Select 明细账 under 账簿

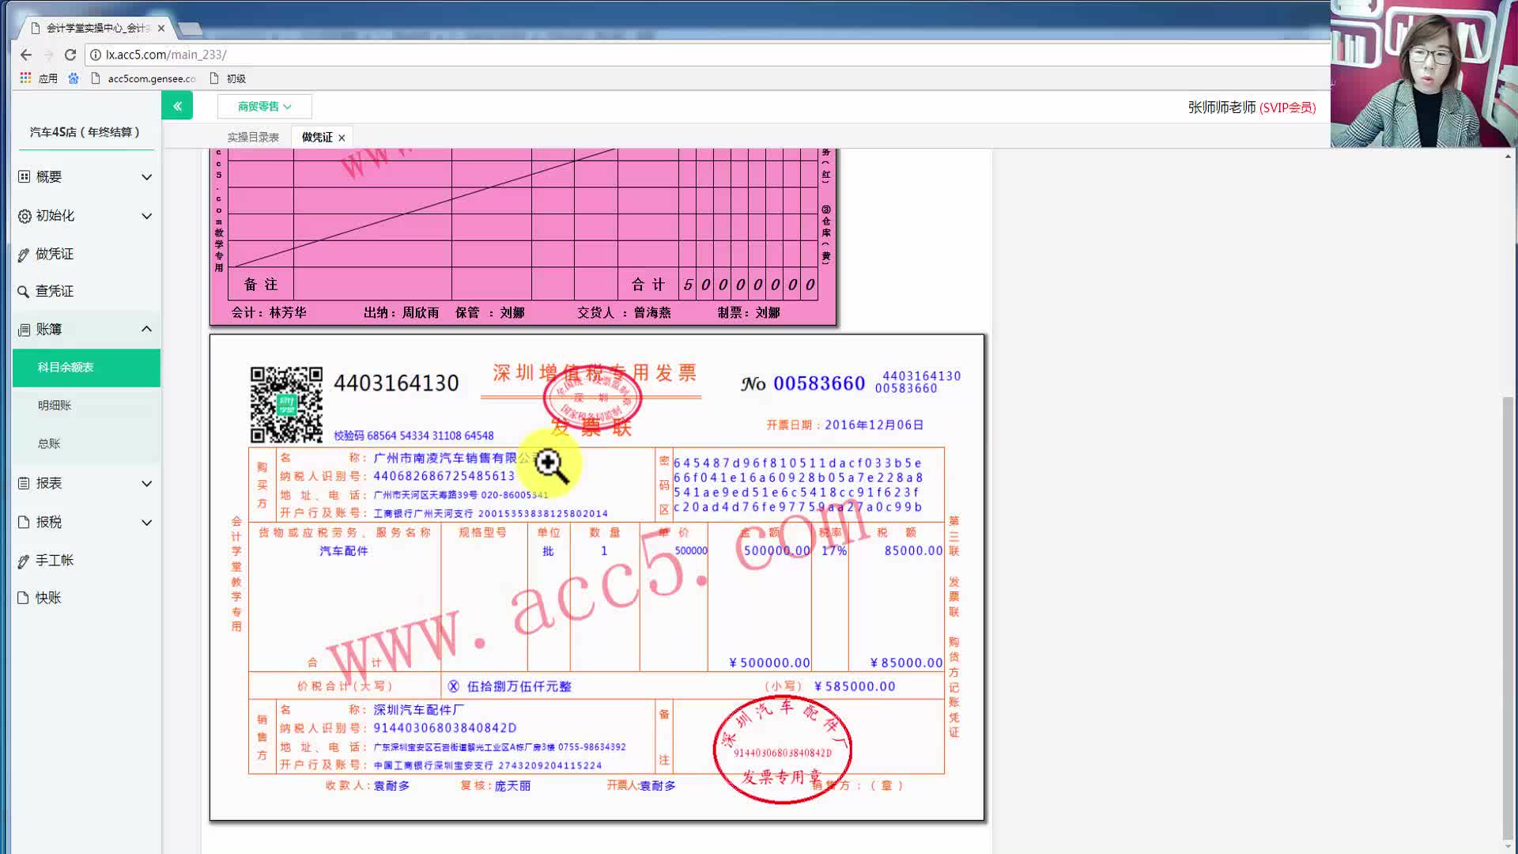tap(55, 405)
